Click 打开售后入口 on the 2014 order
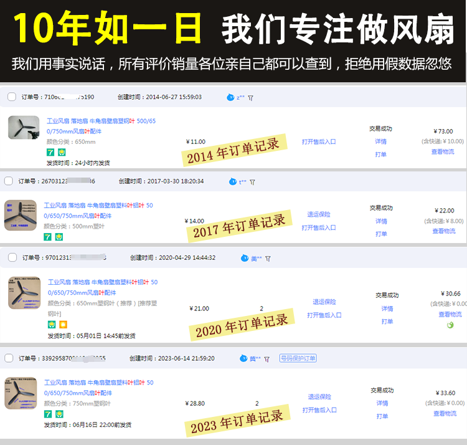This screenshot has height=445, width=467. (x=319, y=141)
